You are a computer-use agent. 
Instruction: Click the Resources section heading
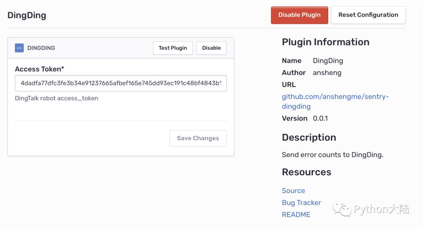pyautogui.click(x=307, y=172)
